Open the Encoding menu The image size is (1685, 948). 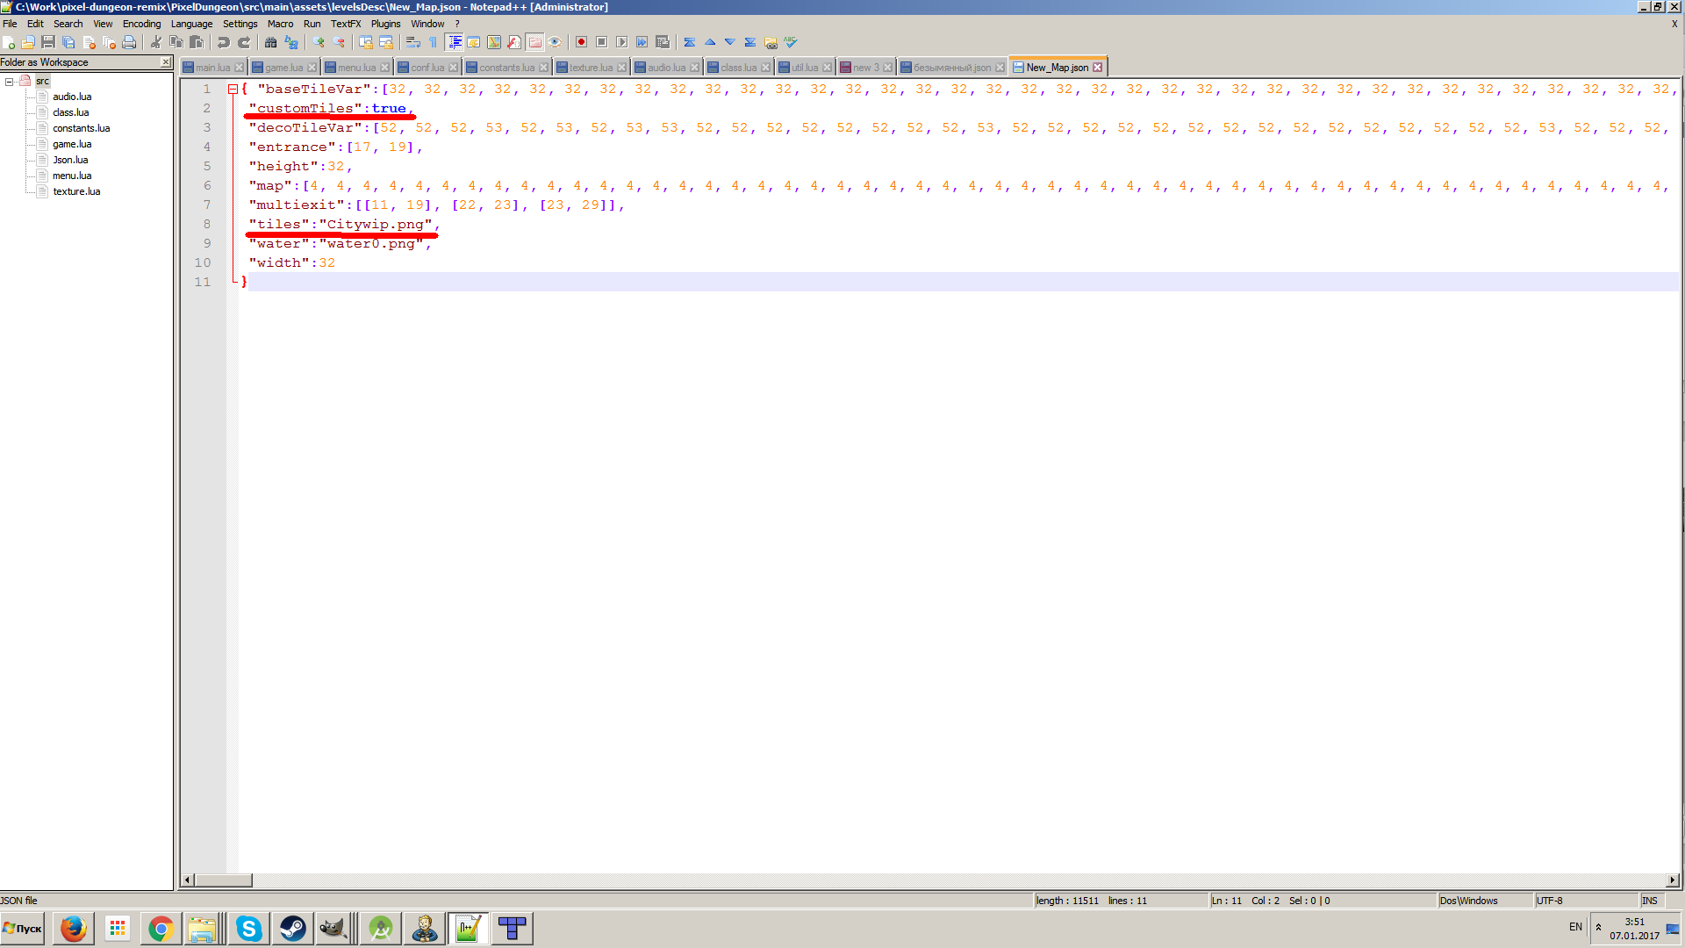[x=141, y=24]
